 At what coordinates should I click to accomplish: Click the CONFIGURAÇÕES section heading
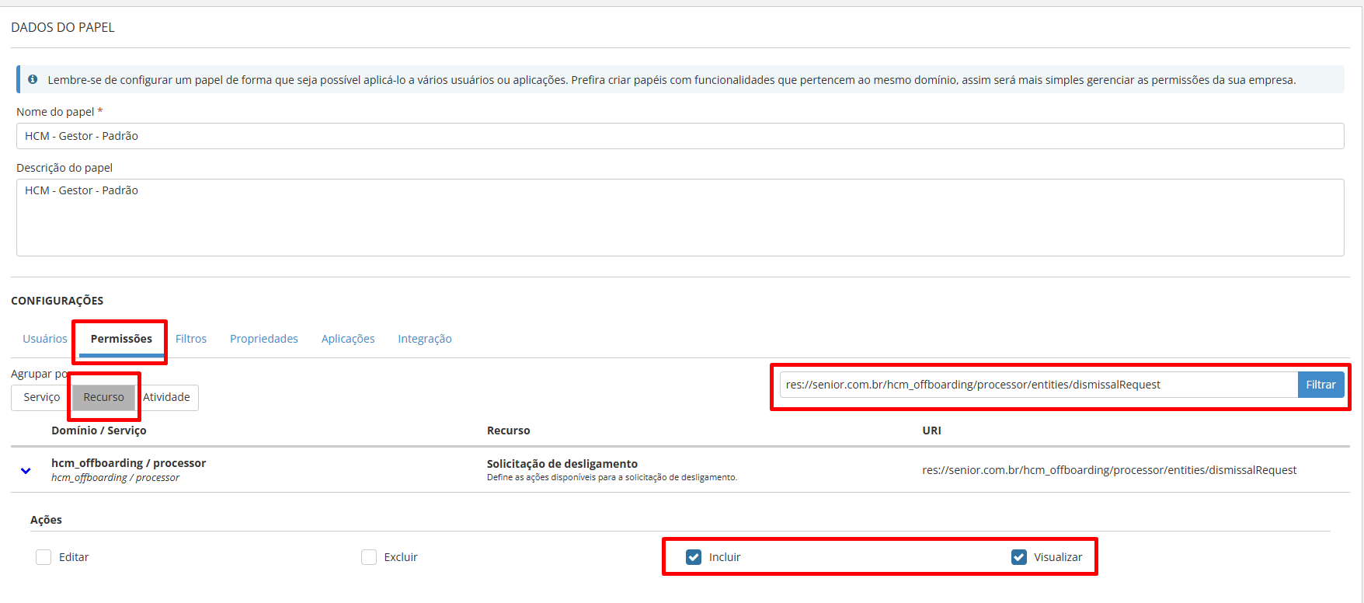(x=57, y=301)
